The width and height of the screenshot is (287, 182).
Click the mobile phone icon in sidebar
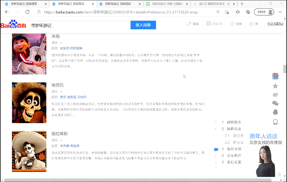(x=275, y=122)
